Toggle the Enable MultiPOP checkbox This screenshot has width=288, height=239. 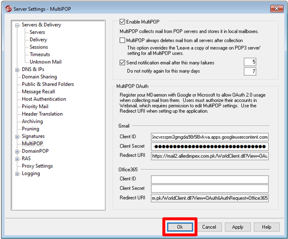coord(122,22)
